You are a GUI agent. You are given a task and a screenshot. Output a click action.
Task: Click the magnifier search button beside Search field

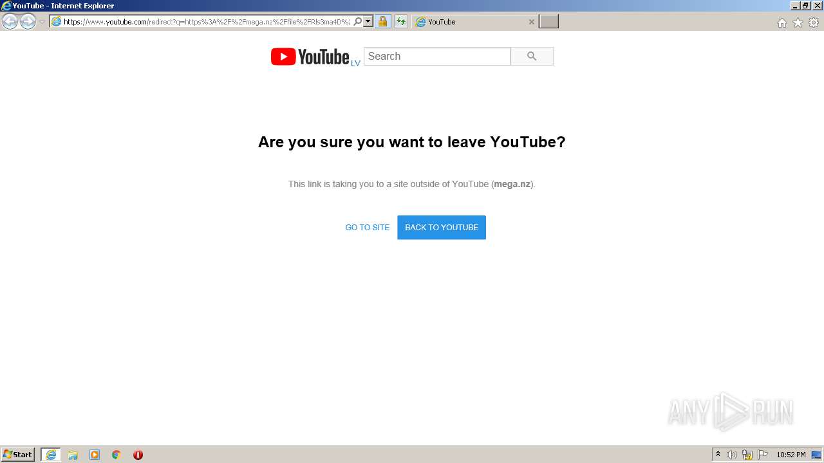(x=532, y=56)
